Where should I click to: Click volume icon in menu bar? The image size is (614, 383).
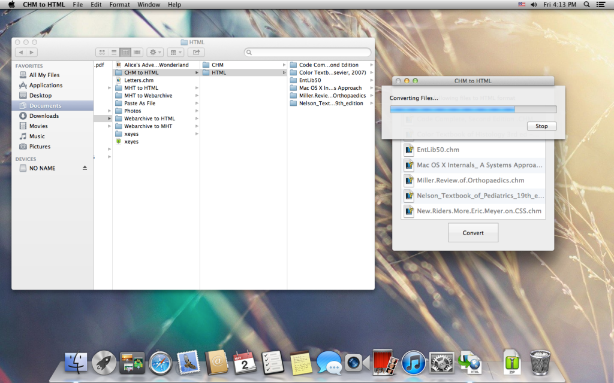point(533,5)
